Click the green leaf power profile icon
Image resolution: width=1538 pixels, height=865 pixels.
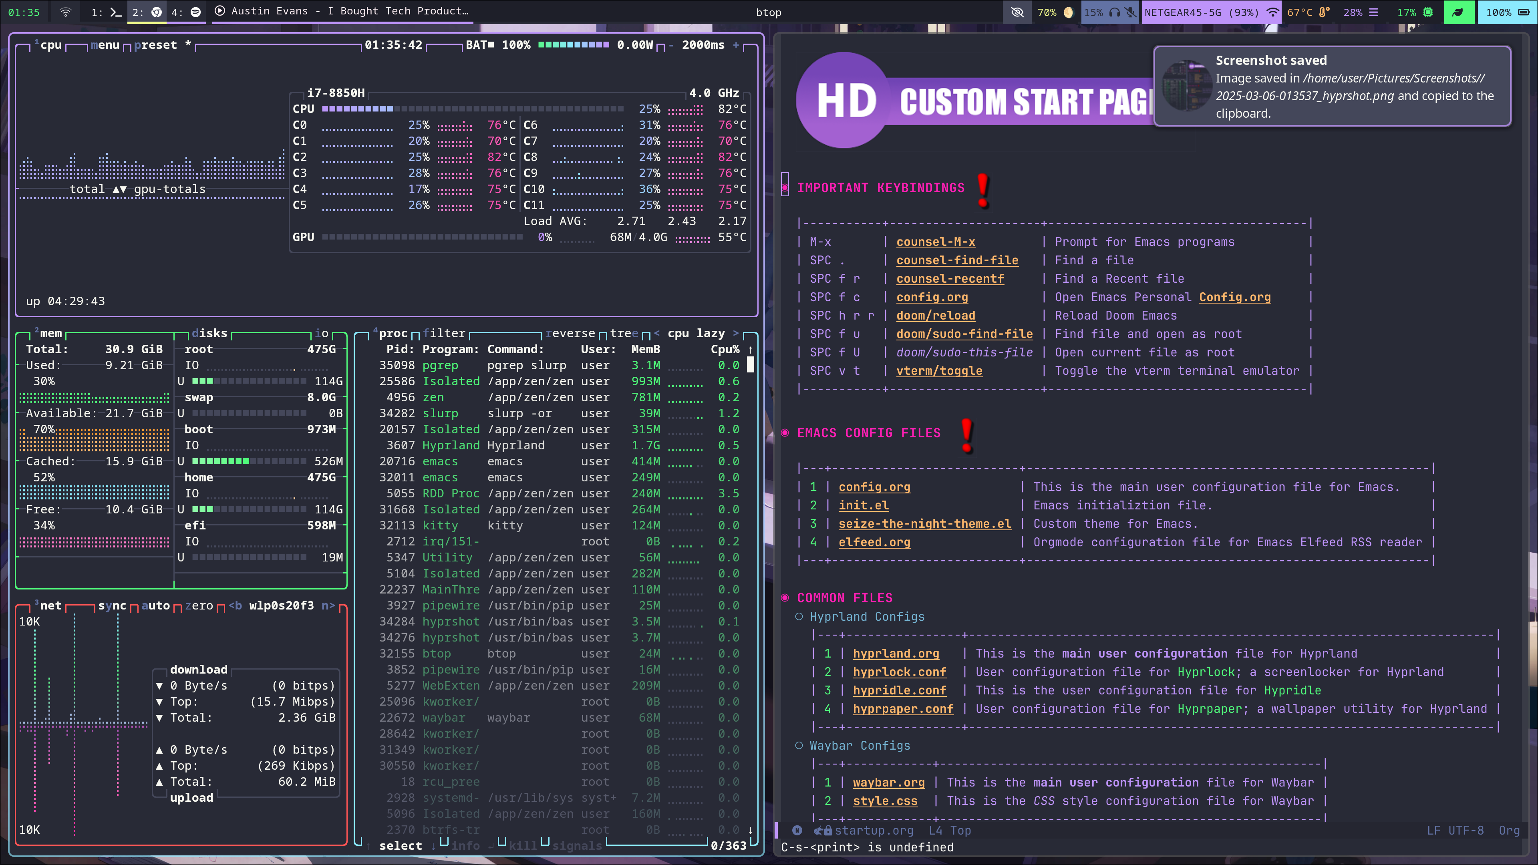(1458, 12)
